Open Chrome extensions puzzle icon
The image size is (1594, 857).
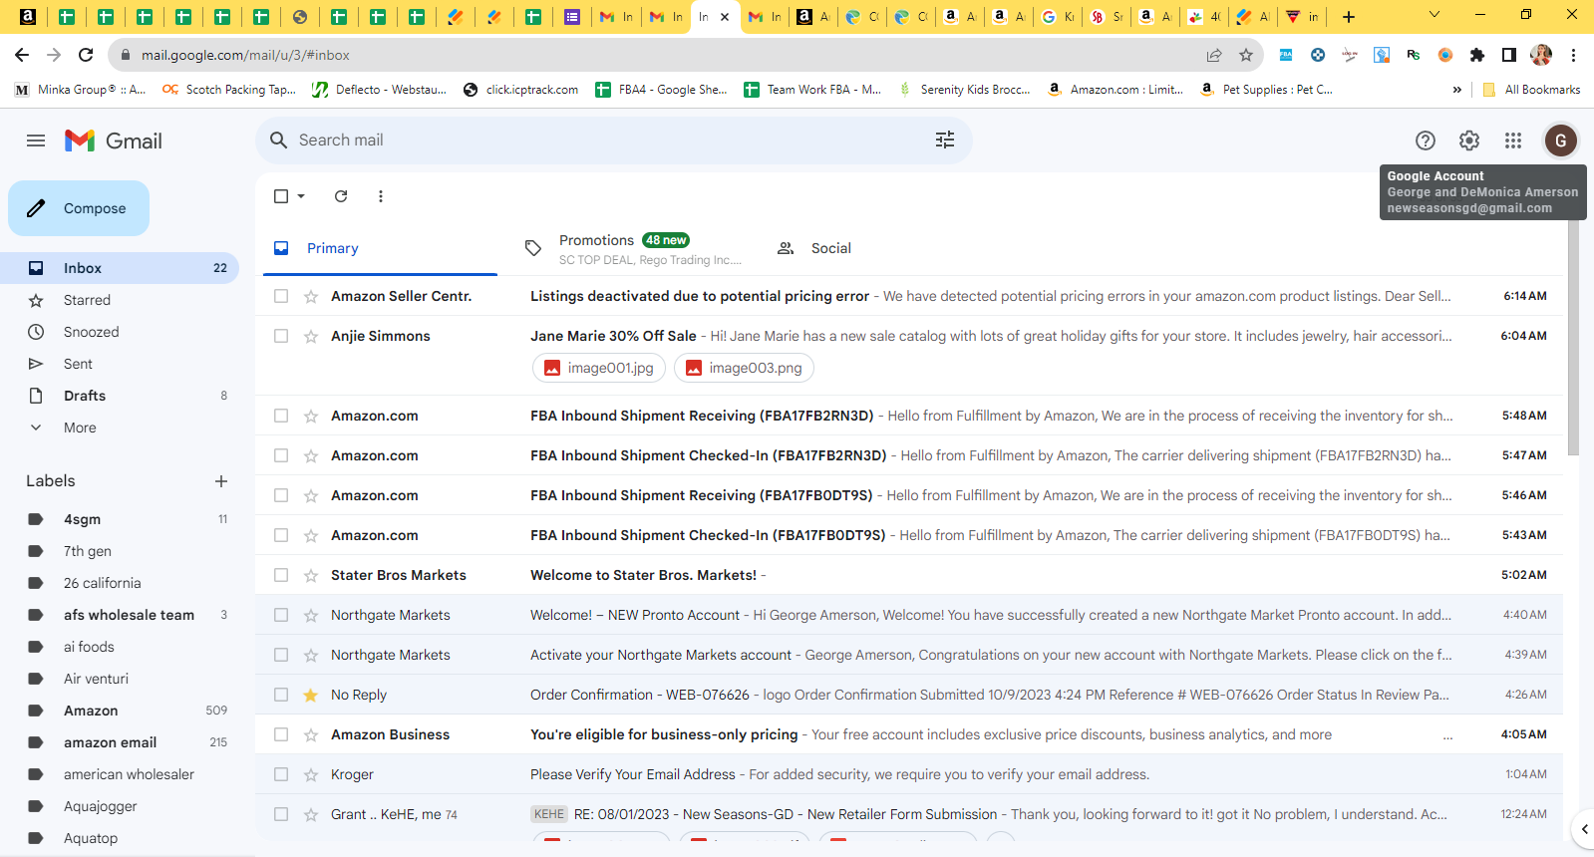pos(1477,55)
